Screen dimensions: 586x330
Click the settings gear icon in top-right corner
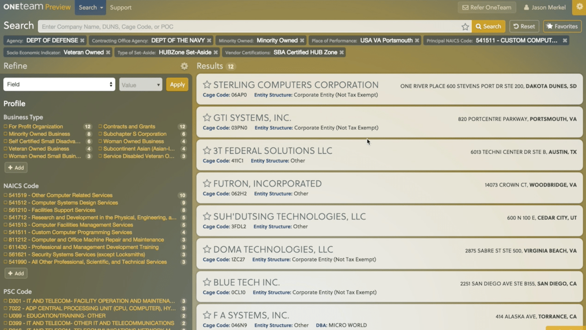[580, 7]
